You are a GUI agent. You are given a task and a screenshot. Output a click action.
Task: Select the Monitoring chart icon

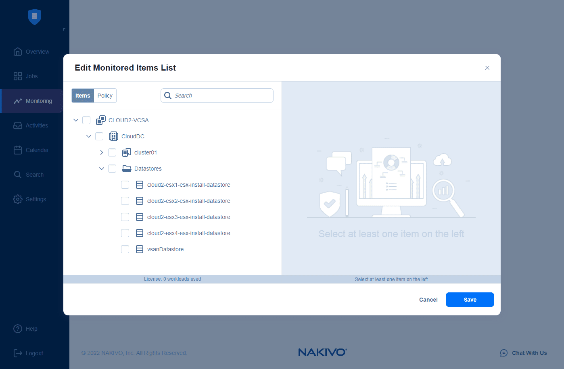point(18,101)
